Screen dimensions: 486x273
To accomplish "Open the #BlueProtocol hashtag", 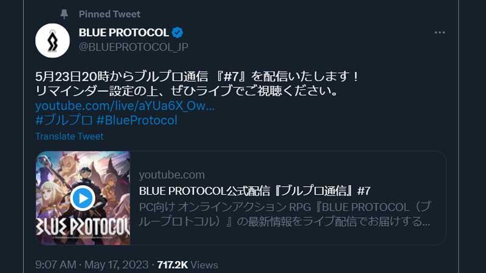I will 137,120.
